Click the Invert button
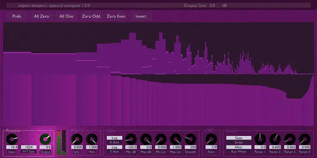This screenshot has height=158, width=317. 141,16
